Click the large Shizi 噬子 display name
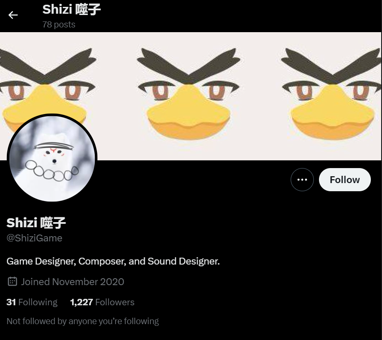The image size is (382, 340). 36,223
